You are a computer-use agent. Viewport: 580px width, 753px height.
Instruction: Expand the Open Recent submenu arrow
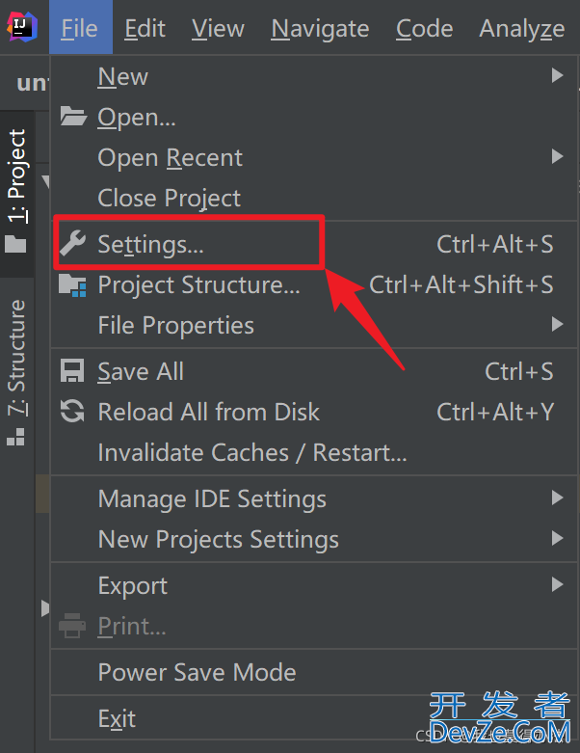557,156
